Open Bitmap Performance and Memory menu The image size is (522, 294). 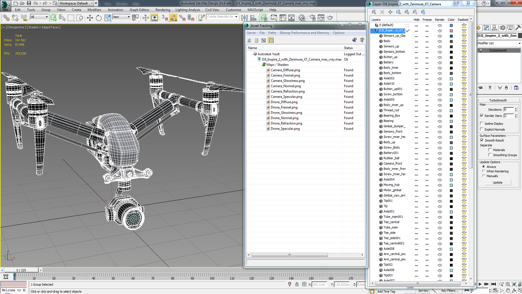(x=304, y=33)
